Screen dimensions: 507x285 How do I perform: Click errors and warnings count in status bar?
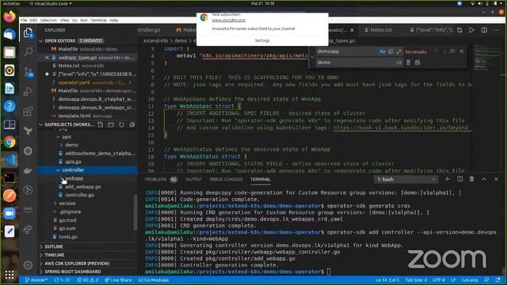pyautogui.click(x=88, y=280)
